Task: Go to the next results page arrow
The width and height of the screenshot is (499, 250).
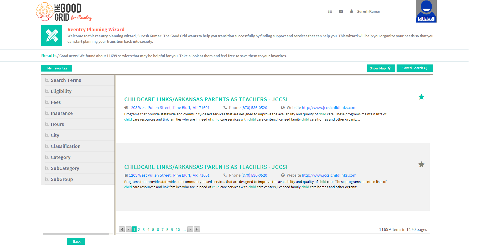Action: click(x=190, y=229)
